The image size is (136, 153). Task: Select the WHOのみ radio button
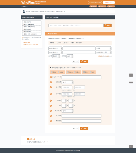click(76, 43)
